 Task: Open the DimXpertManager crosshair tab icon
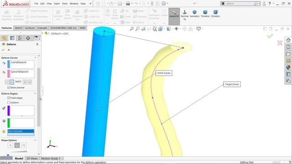click(28, 38)
